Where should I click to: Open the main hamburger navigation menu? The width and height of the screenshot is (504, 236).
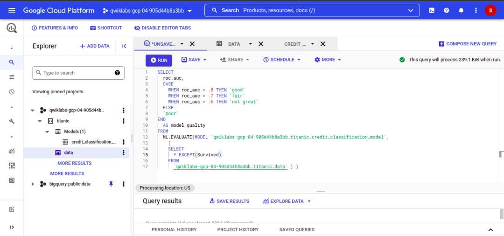pos(12,10)
